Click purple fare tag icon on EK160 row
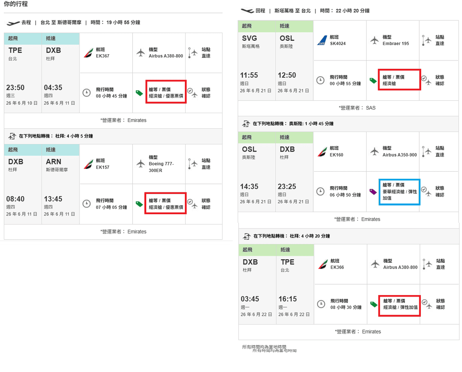 click(373, 191)
